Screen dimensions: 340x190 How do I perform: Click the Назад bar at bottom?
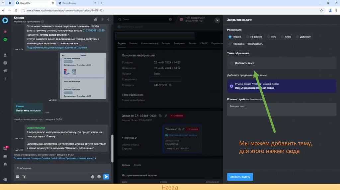(170, 187)
